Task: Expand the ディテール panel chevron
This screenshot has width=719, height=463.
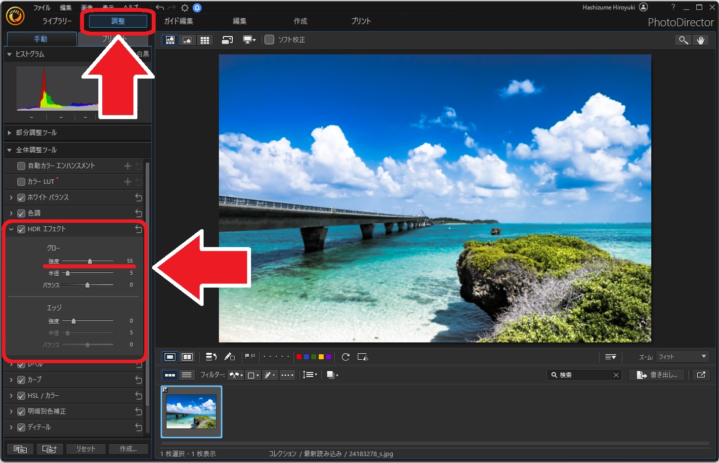Action: tap(11, 427)
